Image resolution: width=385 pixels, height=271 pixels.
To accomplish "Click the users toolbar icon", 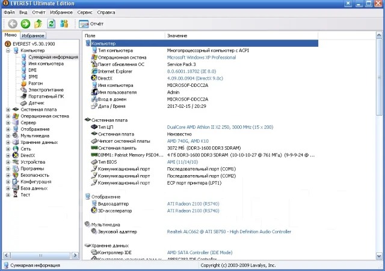I will (x=64, y=24).
